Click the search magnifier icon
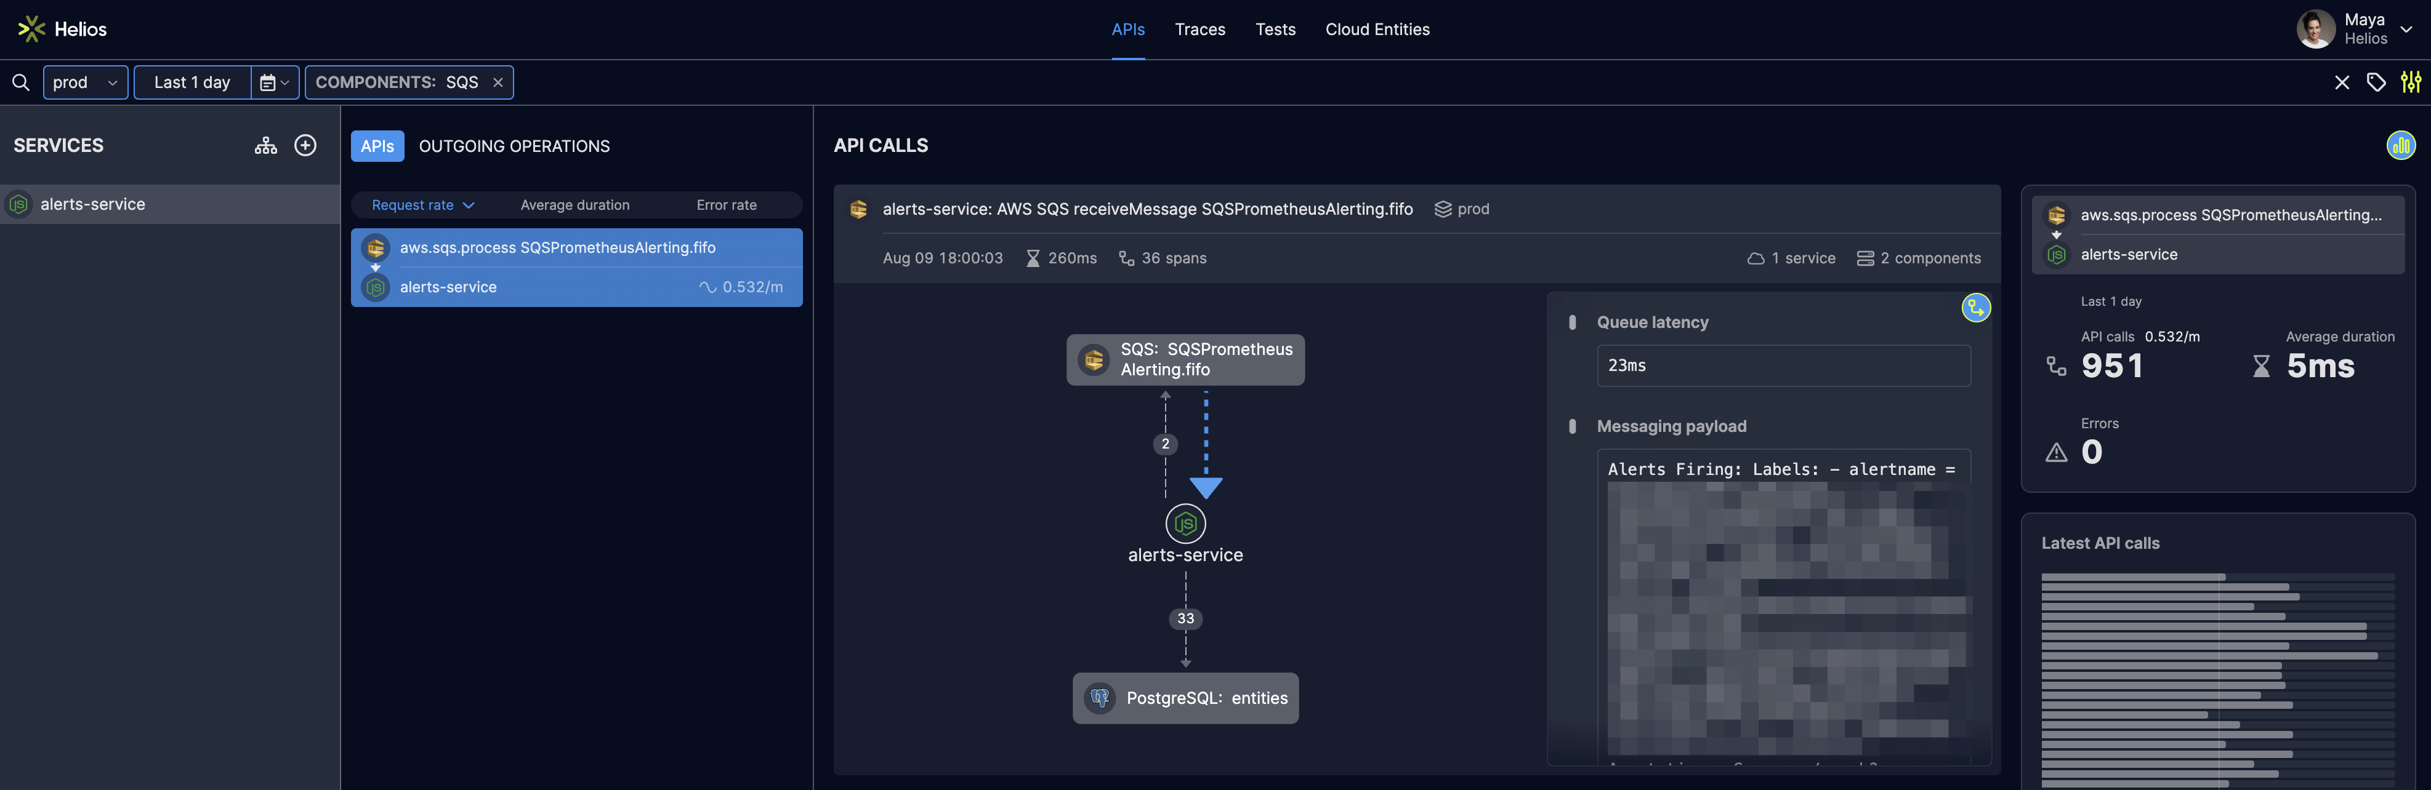 click(21, 83)
